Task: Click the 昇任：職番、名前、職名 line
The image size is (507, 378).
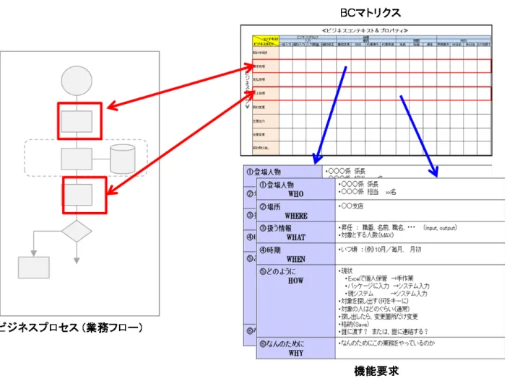Action: pos(377,228)
